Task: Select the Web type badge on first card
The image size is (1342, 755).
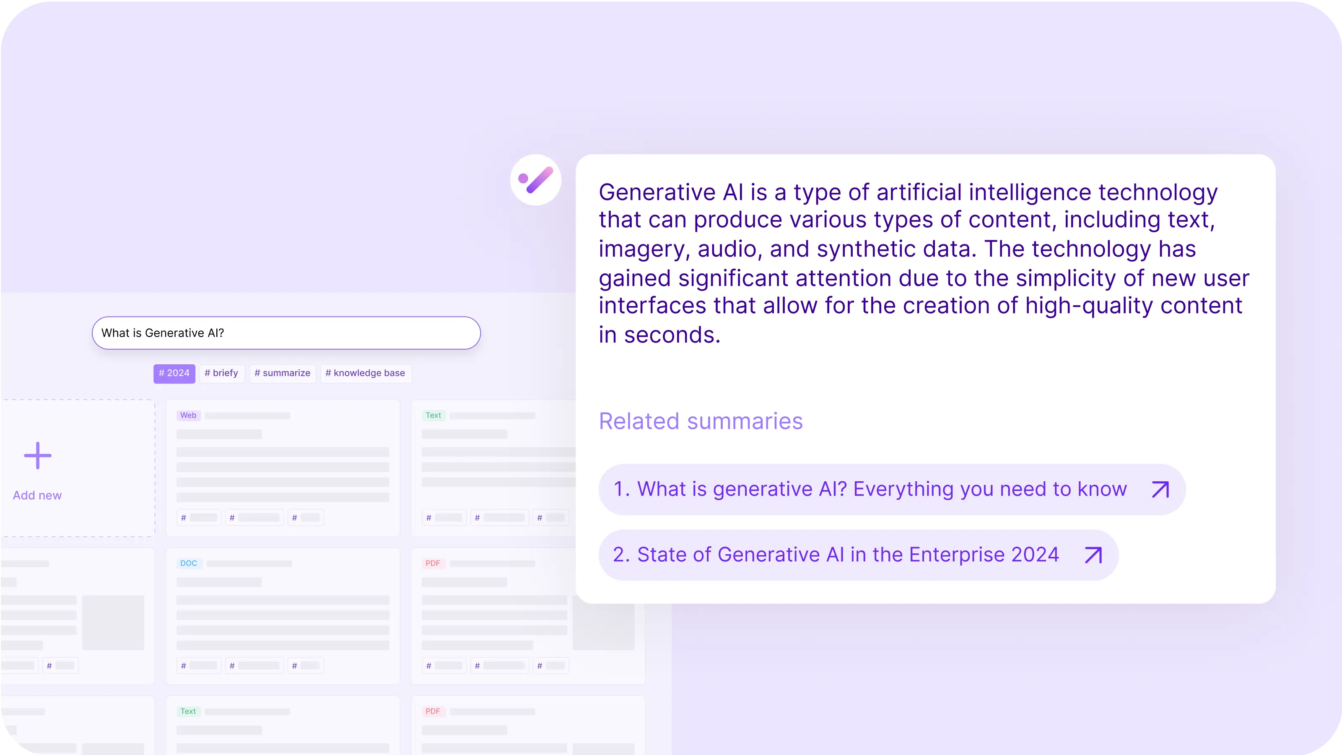Action: click(188, 415)
